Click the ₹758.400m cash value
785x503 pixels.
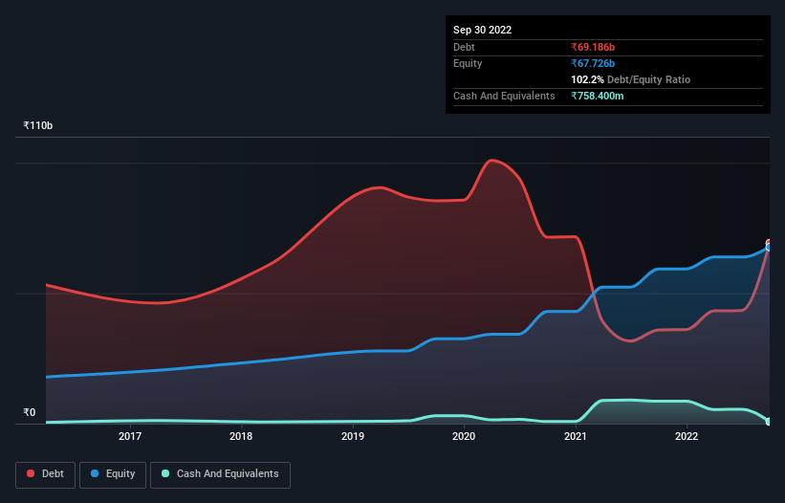[x=598, y=96]
